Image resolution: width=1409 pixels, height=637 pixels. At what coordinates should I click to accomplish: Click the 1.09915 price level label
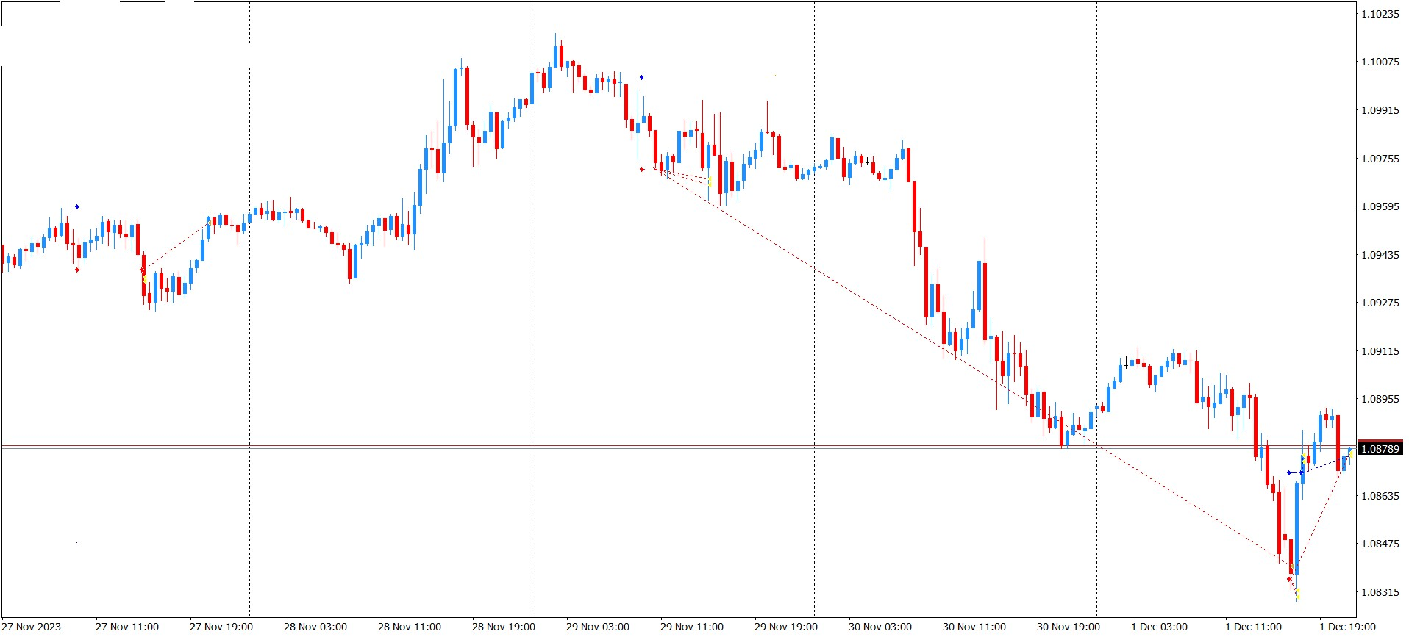tap(1380, 110)
